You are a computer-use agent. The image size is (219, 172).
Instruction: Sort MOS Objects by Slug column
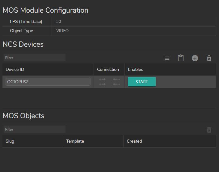click(x=10, y=141)
